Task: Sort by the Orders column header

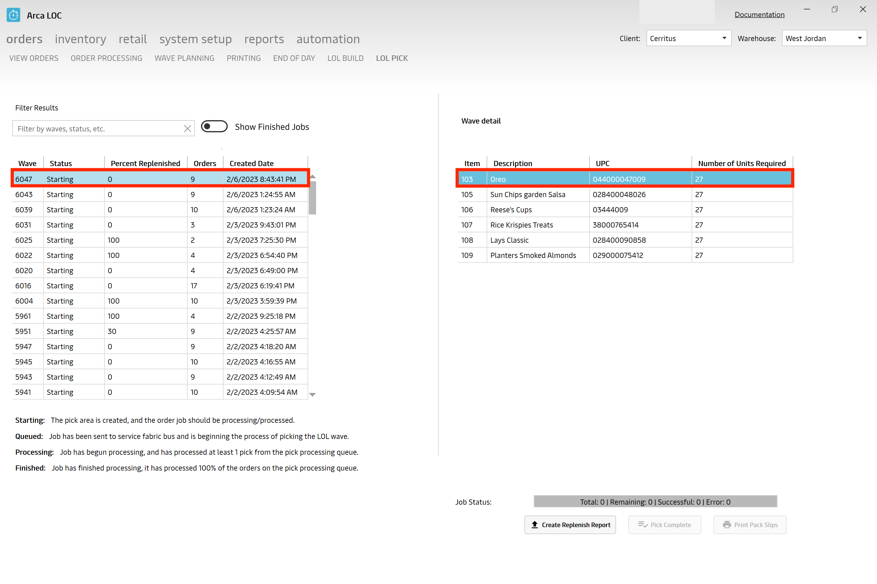Action: click(205, 164)
